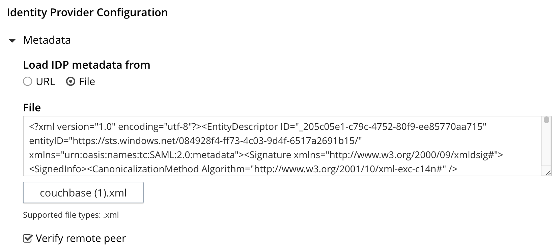Click the Load IDP metadata from label
This screenshot has width=560, height=251.
[87, 65]
